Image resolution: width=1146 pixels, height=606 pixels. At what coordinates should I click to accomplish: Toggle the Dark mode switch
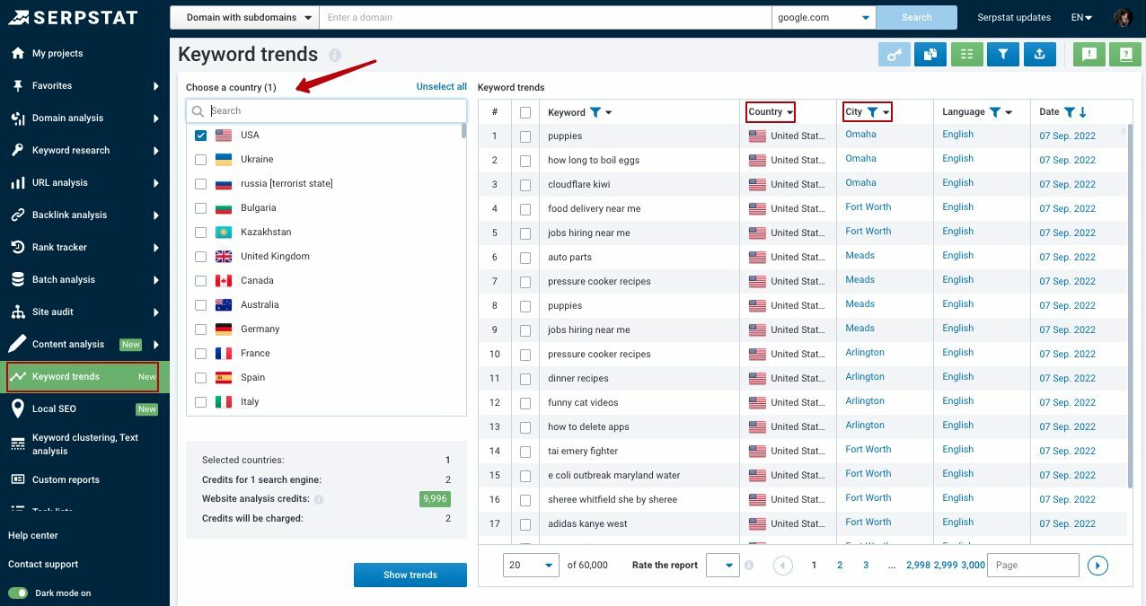point(18,593)
